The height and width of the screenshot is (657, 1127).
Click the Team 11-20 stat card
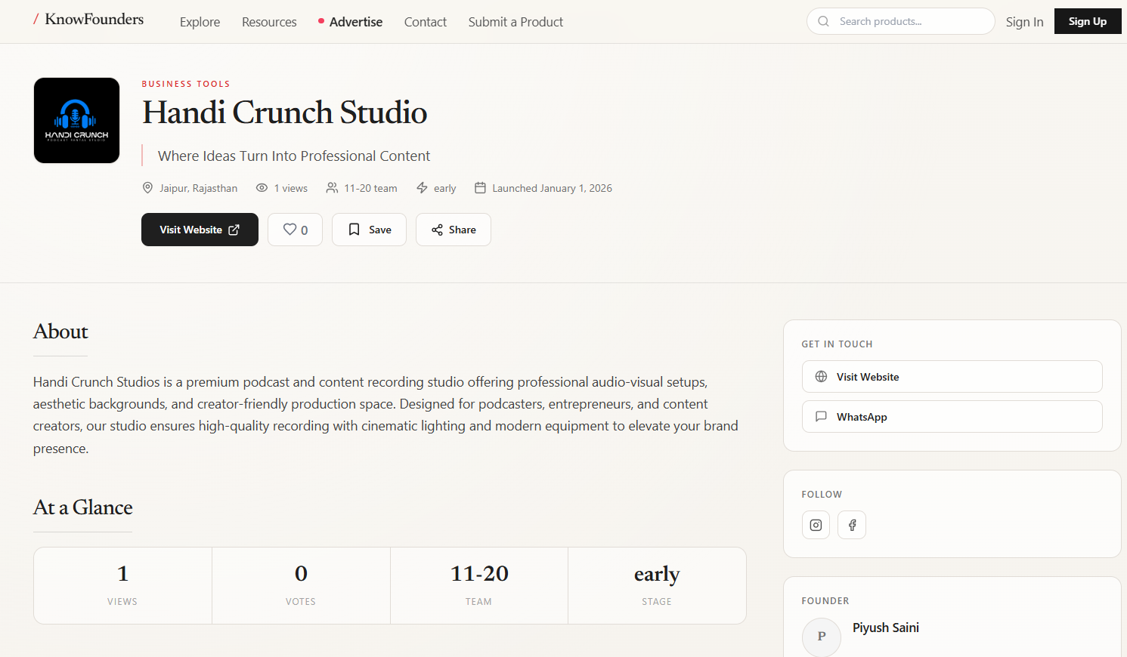click(479, 585)
